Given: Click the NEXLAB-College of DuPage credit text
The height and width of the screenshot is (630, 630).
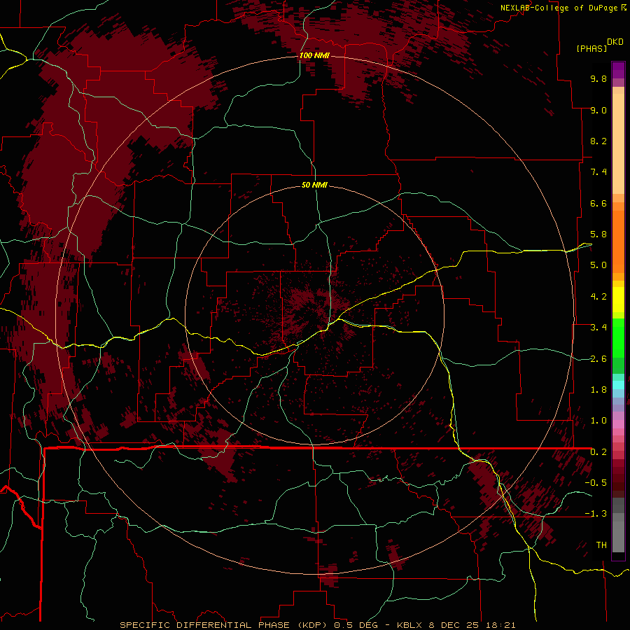Looking at the screenshot, I should (x=559, y=8).
